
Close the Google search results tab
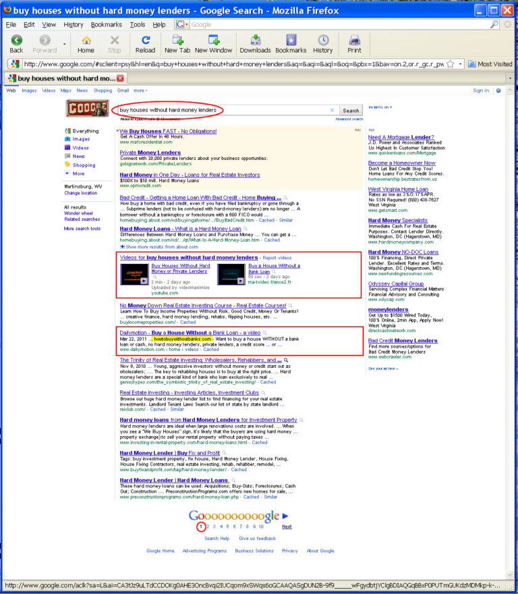(120, 78)
